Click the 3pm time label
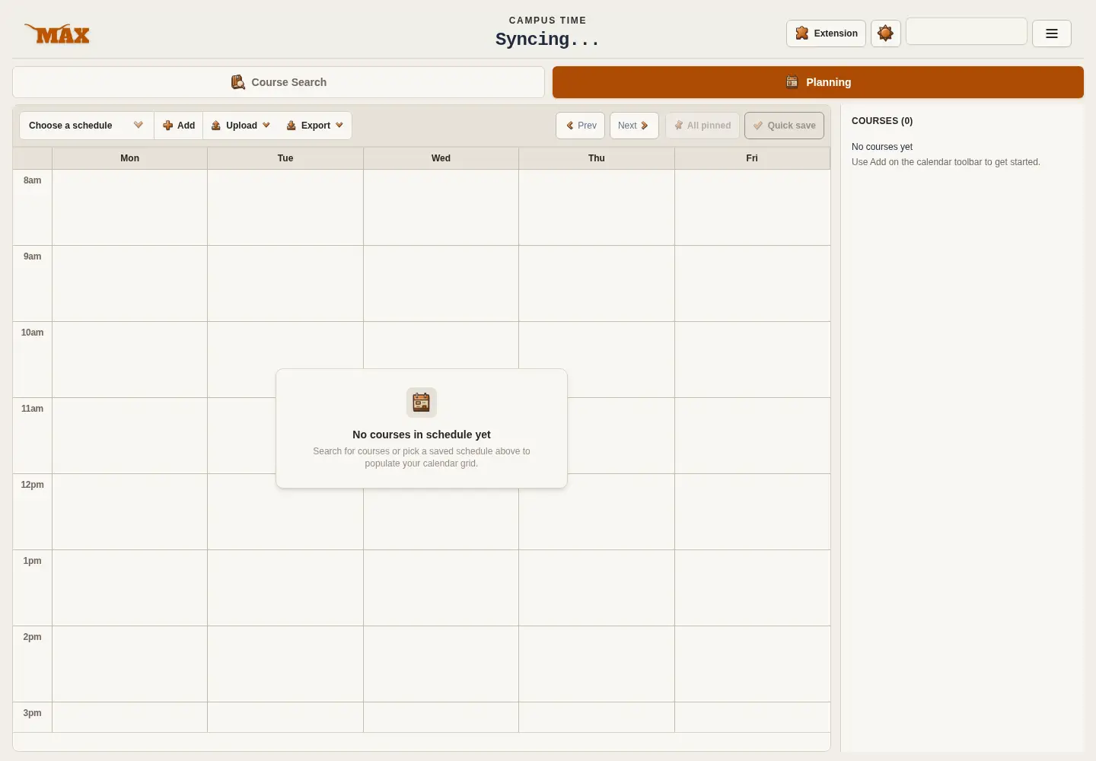Screen dimensions: 1096x761 coord(33,713)
